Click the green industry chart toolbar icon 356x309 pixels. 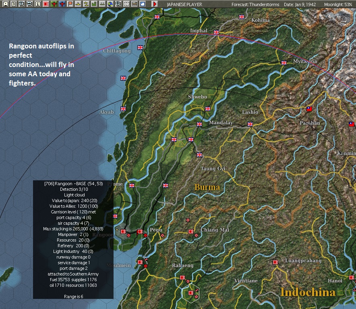pos(94,4)
